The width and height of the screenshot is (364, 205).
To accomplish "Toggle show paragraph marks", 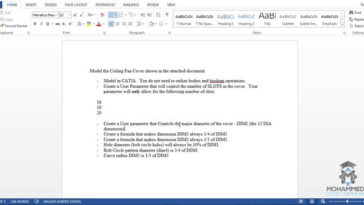I will [167, 15].
